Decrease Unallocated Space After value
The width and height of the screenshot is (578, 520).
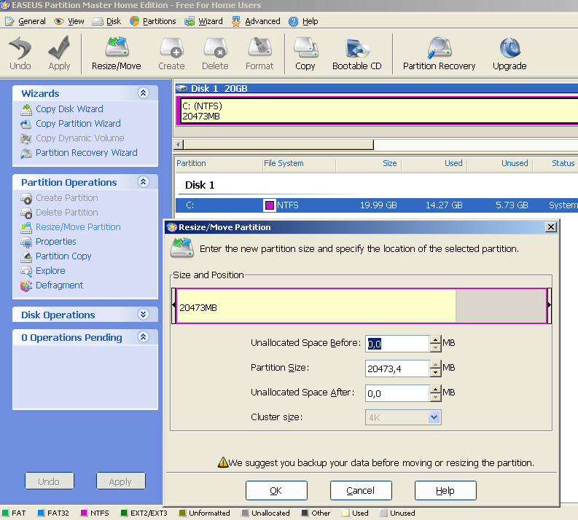[436, 398]
